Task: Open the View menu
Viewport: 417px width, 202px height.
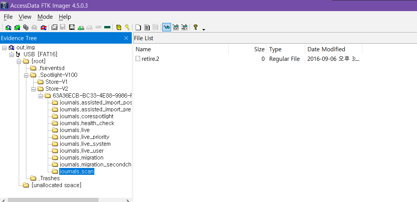Action: 25,17
